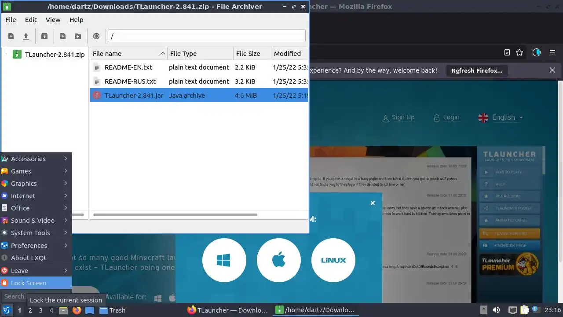Switch to virtual desktop 3
The image size is (563, 317).
[41, 310]
